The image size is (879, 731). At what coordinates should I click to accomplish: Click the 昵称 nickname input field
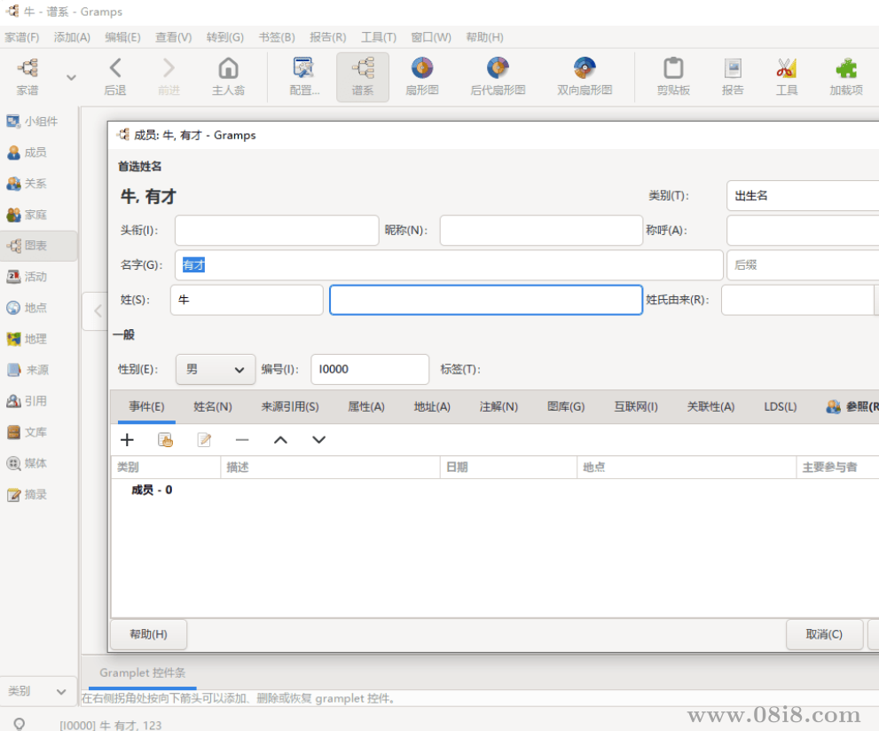pos(540,231)
